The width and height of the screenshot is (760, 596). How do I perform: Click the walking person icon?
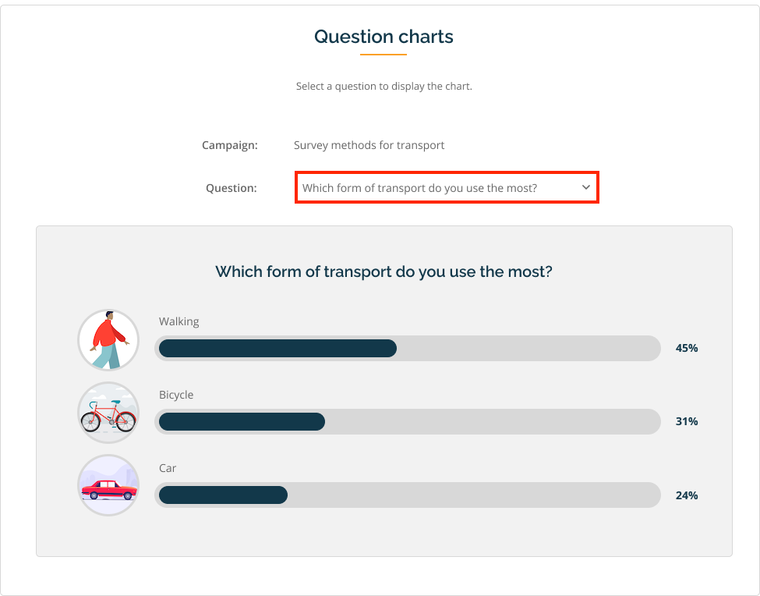pyautogui.click(x=108, y=340)
